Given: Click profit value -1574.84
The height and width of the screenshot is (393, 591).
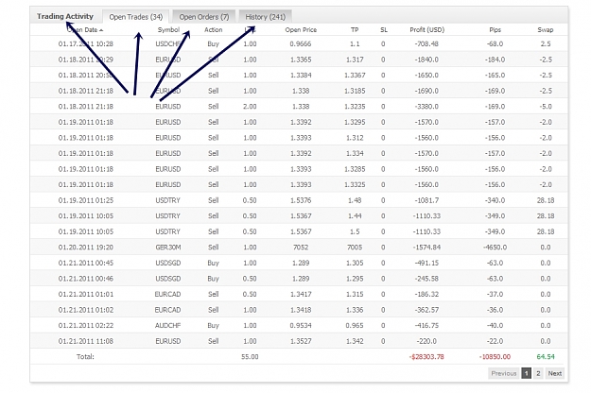Looking at the screenshot, I should point(426,248).
